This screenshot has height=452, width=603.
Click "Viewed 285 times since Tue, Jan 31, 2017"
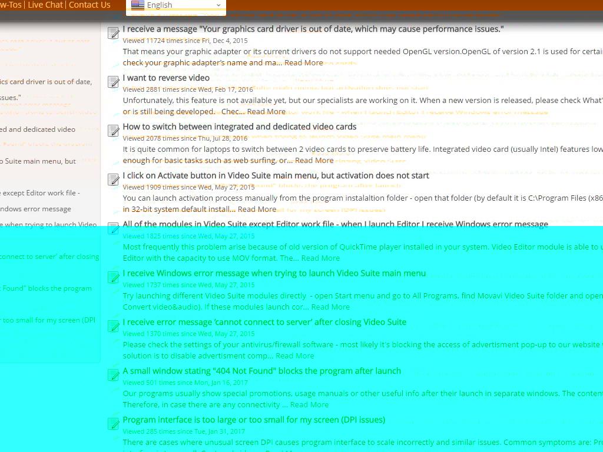pyautogui.click(x=184, y=431)
